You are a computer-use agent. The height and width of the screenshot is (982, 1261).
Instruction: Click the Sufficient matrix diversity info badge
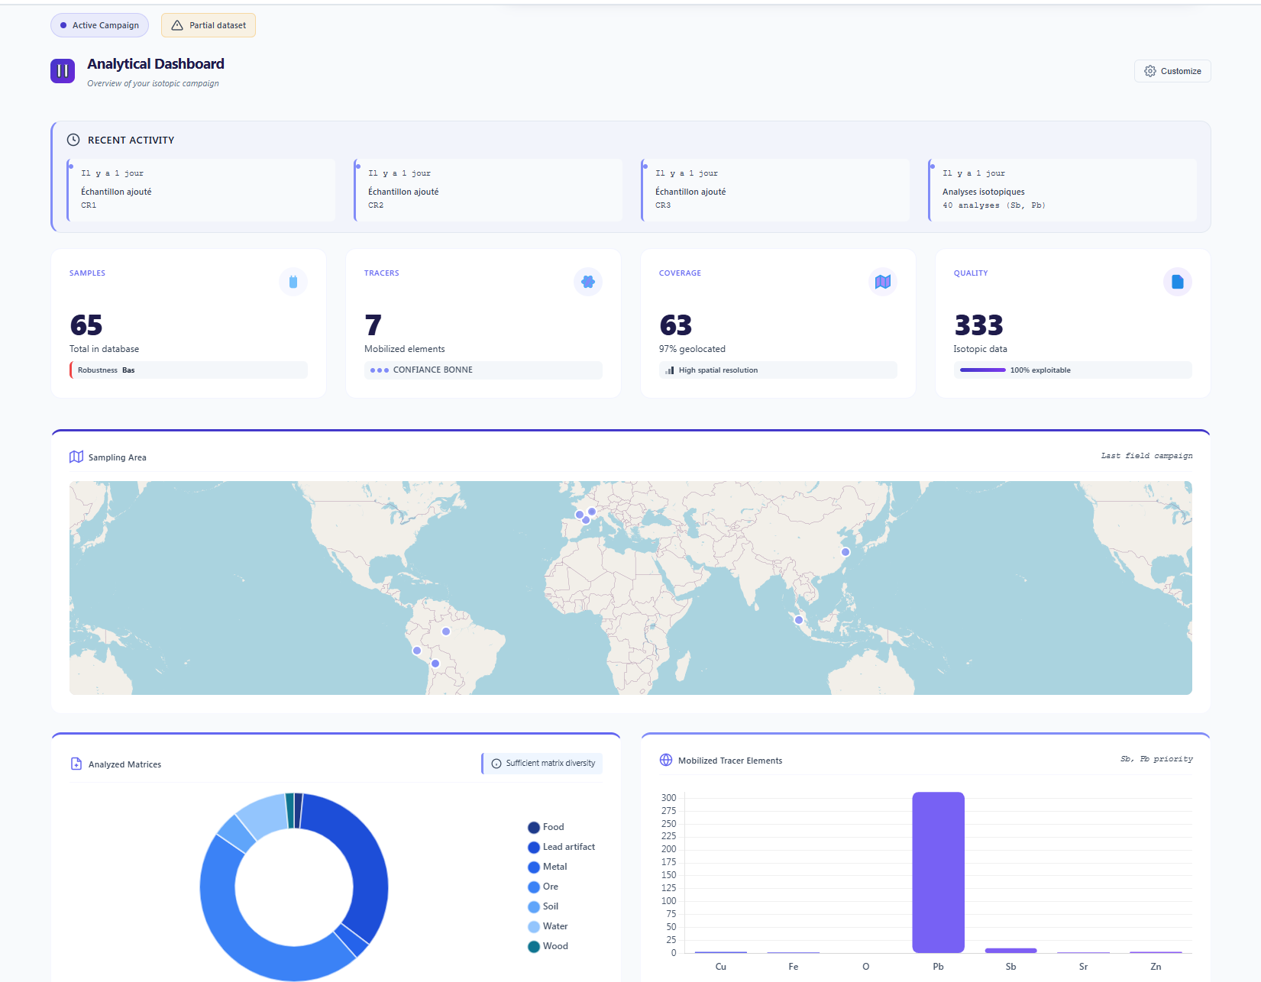tap(542, 762)
